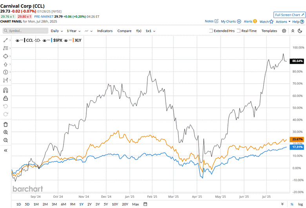Click the My Charts link
Screen dimensions: 306x208
(x=228, y=22)
